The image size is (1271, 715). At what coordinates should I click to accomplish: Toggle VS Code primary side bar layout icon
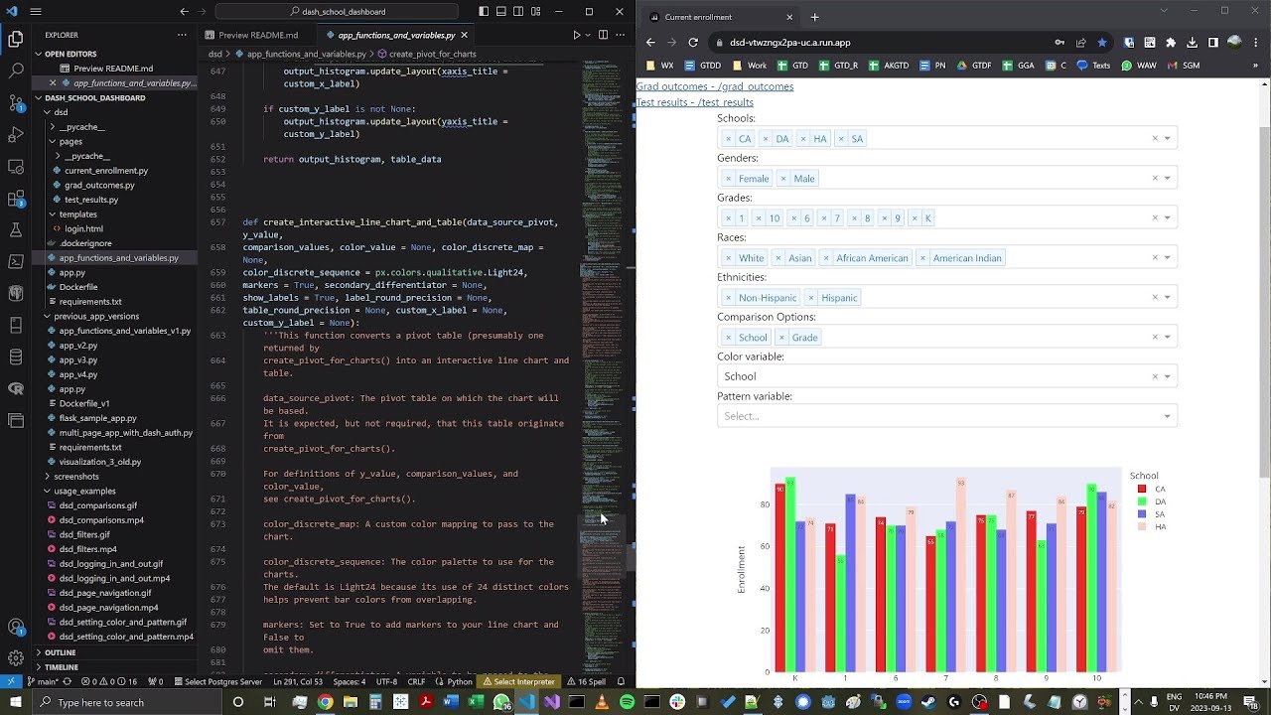(484, 12)
